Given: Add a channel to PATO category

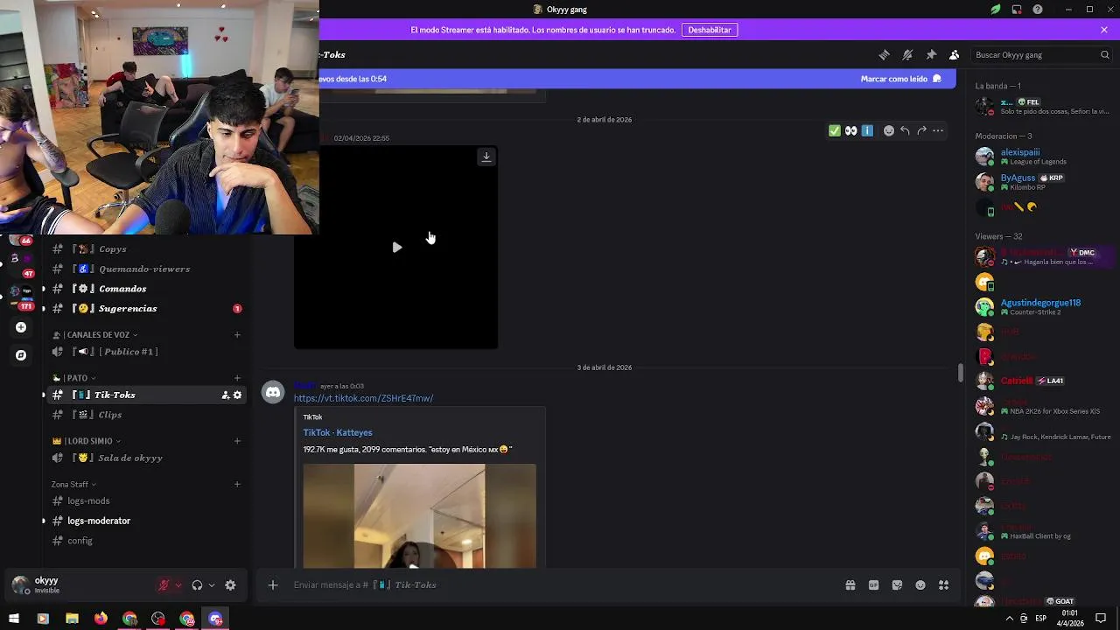Looking at the screenshot, I should (237, 378).
